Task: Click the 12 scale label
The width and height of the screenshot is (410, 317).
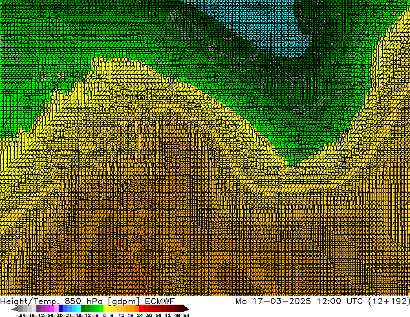Action: tap(121, 315)
